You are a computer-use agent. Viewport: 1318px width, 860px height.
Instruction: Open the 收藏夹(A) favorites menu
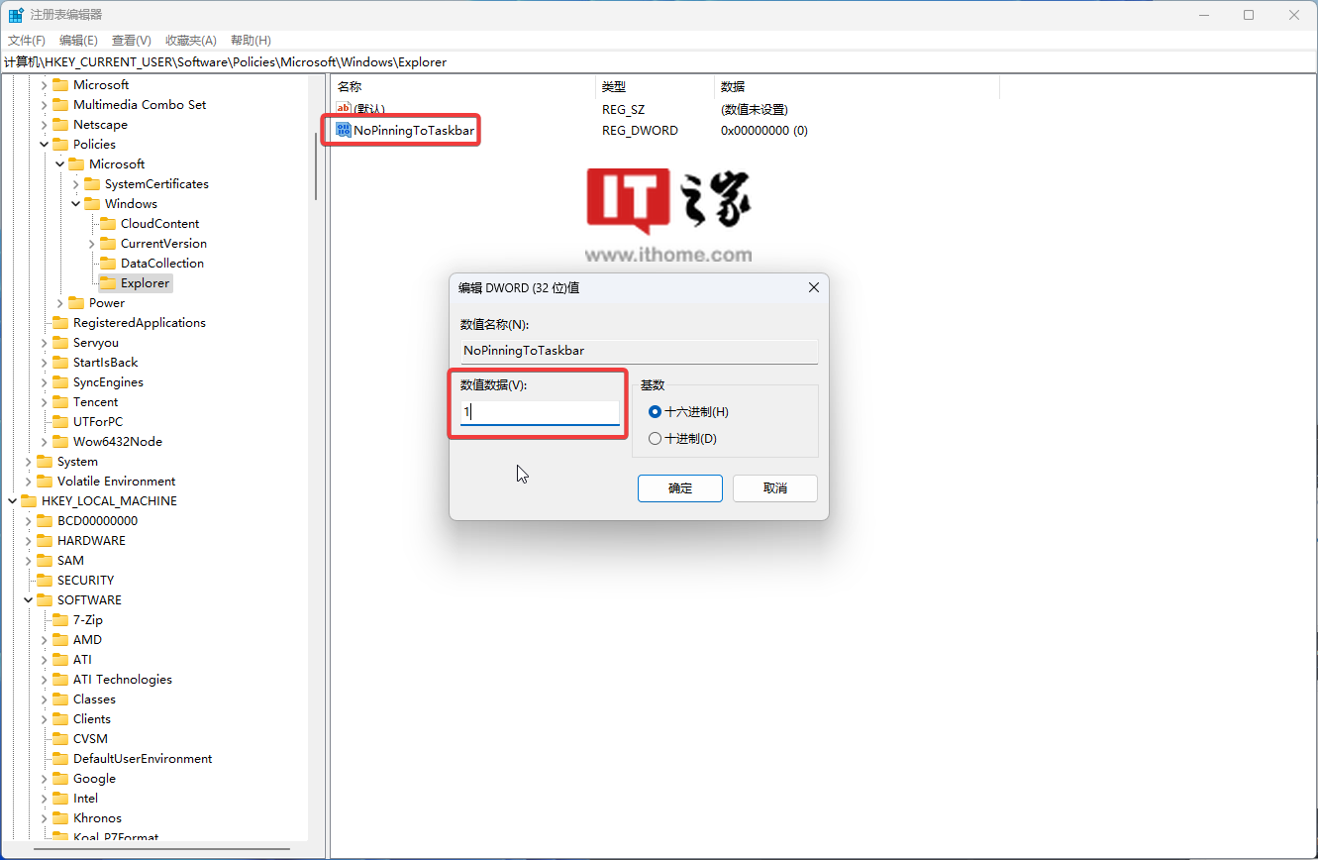[190, 40]
